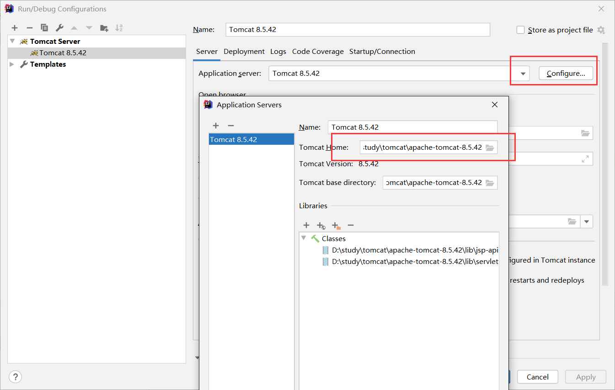Screen dimensions: 615x390
Task: Add library folder plus icon
Action: (336, 226)
